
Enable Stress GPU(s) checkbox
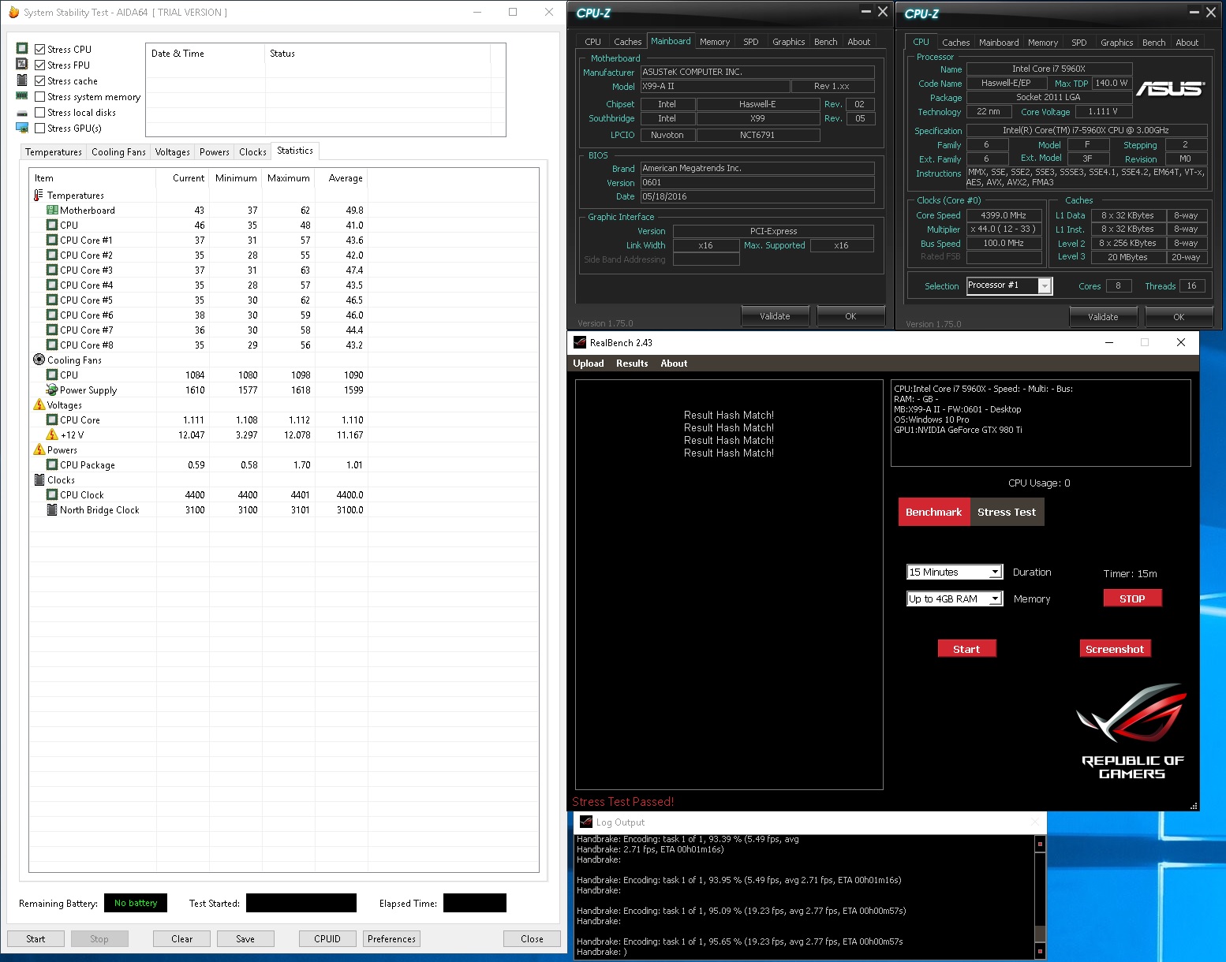(x=40, y=128)
